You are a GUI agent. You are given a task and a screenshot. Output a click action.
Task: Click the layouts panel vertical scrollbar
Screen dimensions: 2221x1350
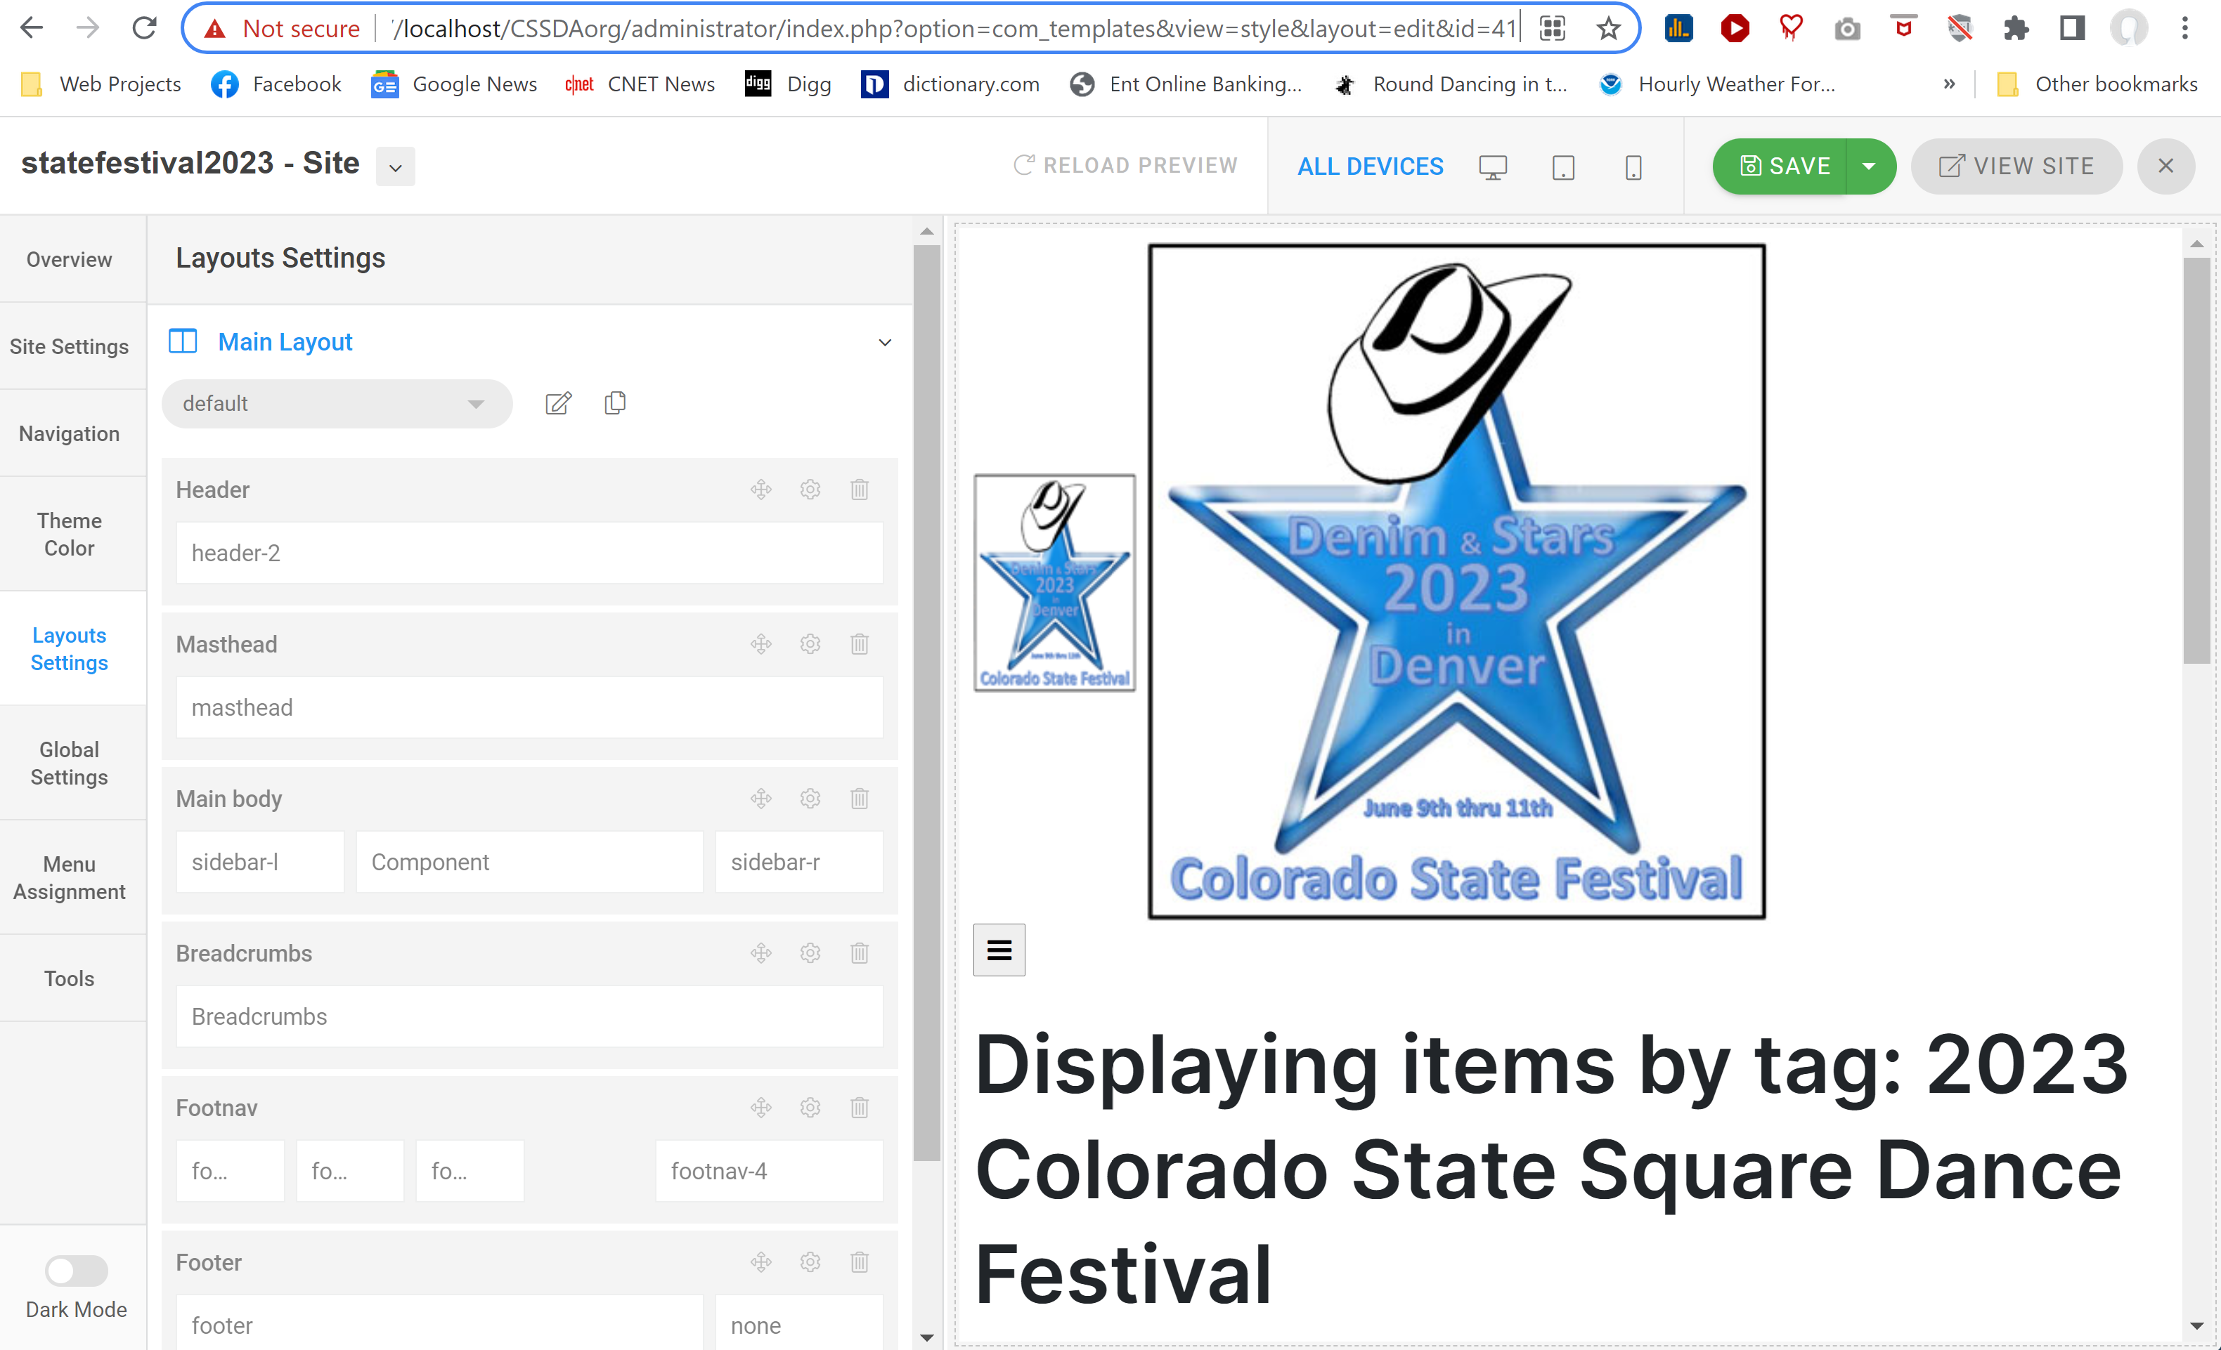coord(926,702)
